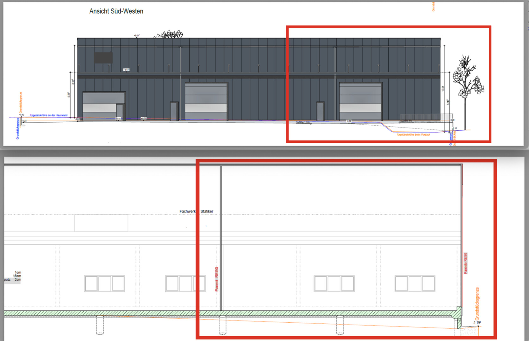Click the orange 'Grundstücksgrenze' label in section
Image resolution: width=529 pixels, height=341 pixels.
click(477, 303)
